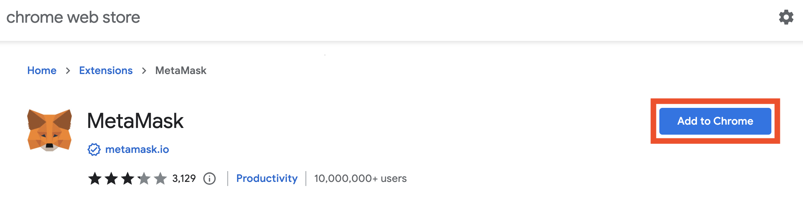Click the 10,000,000+ users text
The height and width of the screenshot is (215, 803).
pos(360,179)
